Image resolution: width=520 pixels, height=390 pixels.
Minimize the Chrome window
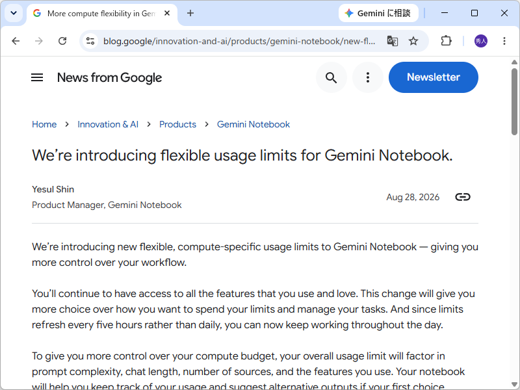pos(445,13)
